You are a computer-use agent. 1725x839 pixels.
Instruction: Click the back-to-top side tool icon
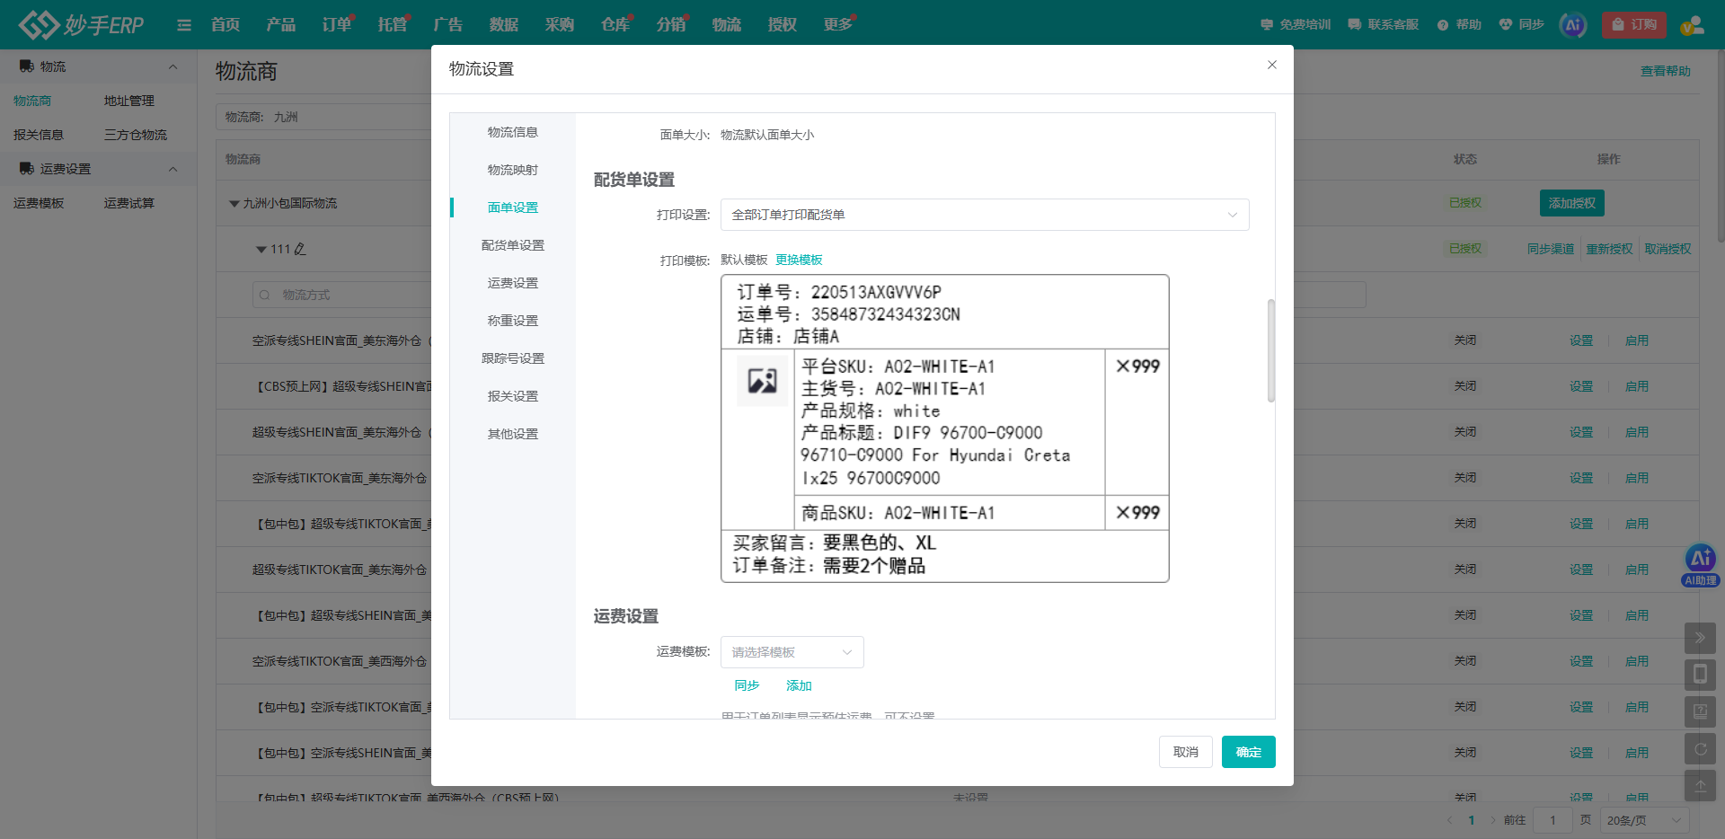click(x=1700, y=785)
